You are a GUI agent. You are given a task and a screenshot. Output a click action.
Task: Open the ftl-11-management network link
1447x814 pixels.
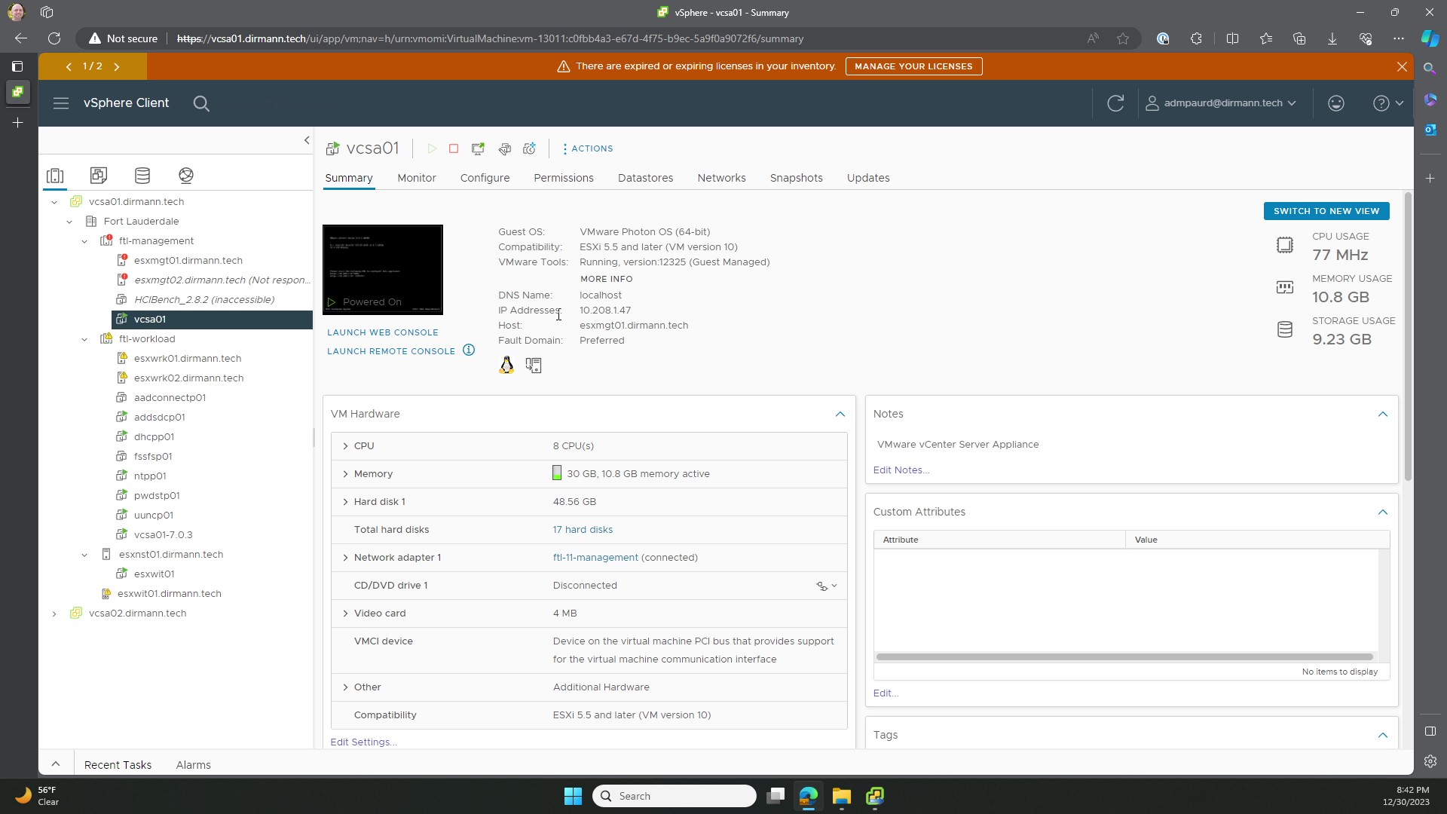[595, 558]
